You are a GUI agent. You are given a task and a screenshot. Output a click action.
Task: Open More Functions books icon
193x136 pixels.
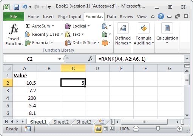click(x=105, y=43)
